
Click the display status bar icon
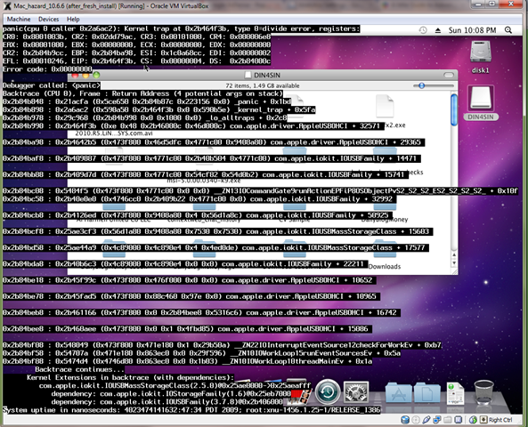pyautogui.click(x=459, y=420)
